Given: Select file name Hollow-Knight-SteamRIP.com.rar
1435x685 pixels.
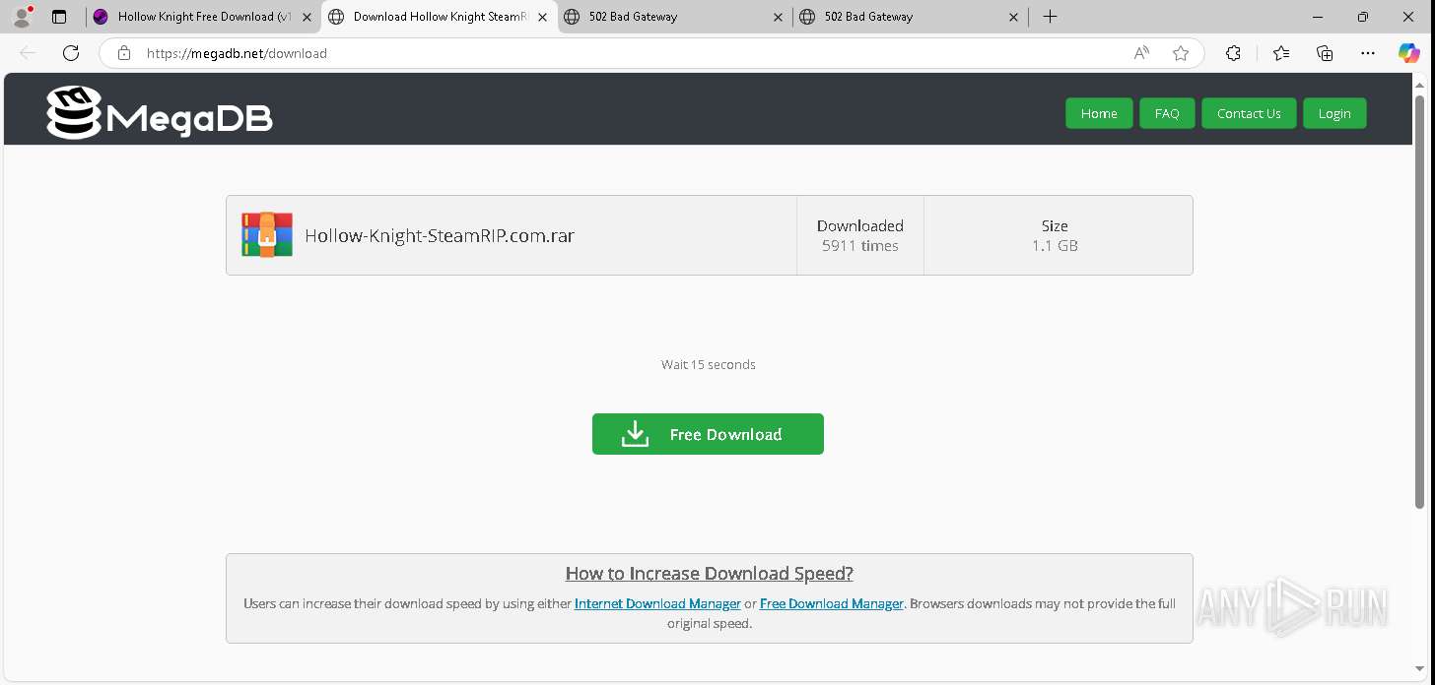Looking at the screenshot, I should point(440,235).
